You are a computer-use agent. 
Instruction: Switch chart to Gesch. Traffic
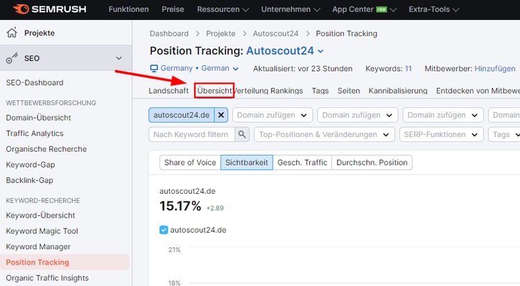pos(302,162)
